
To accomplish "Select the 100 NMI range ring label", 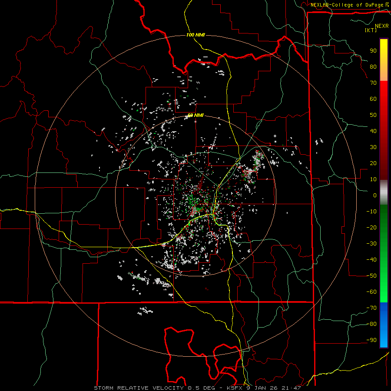I will click(195, 35).
